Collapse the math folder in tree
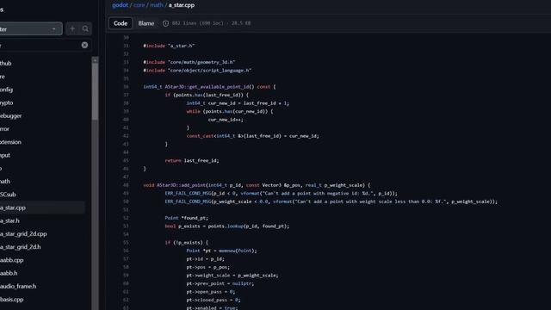Screen dimensions: 551x310 [5, 182]
